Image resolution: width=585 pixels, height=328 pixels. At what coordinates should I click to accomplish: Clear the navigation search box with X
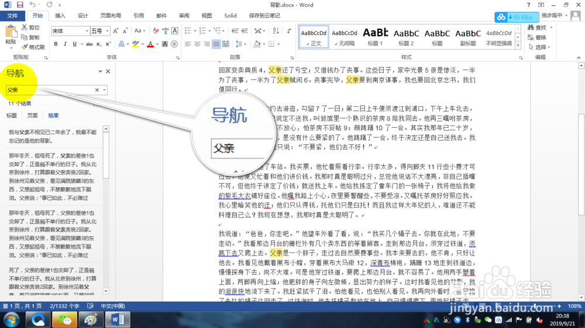(97, 90)
